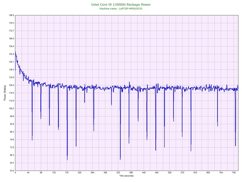Viewport: 242px width, 182px height.
Task: Click the 119.5 power axis value
Action: pos(12,93)
